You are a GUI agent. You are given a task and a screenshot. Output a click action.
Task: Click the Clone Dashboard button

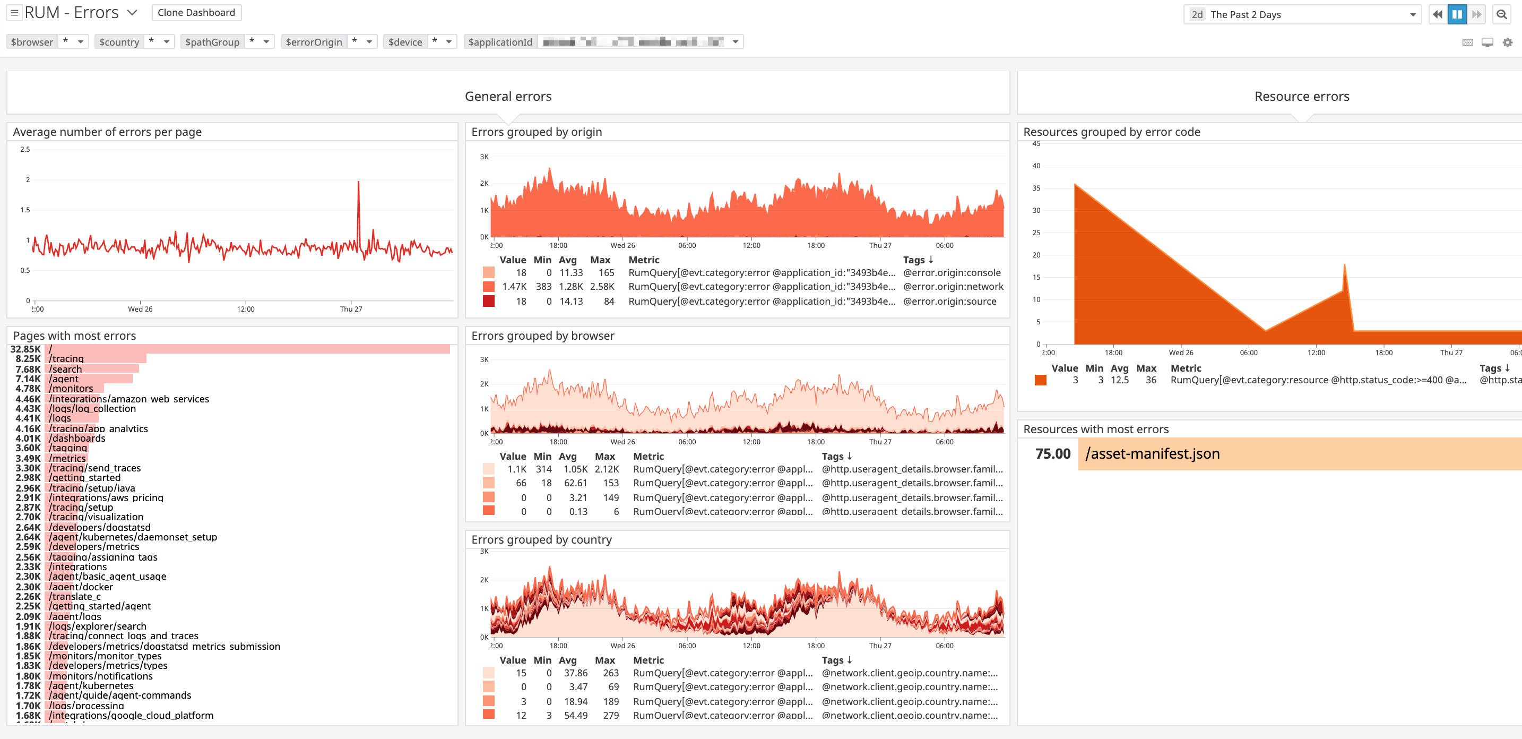pos(196,12)
